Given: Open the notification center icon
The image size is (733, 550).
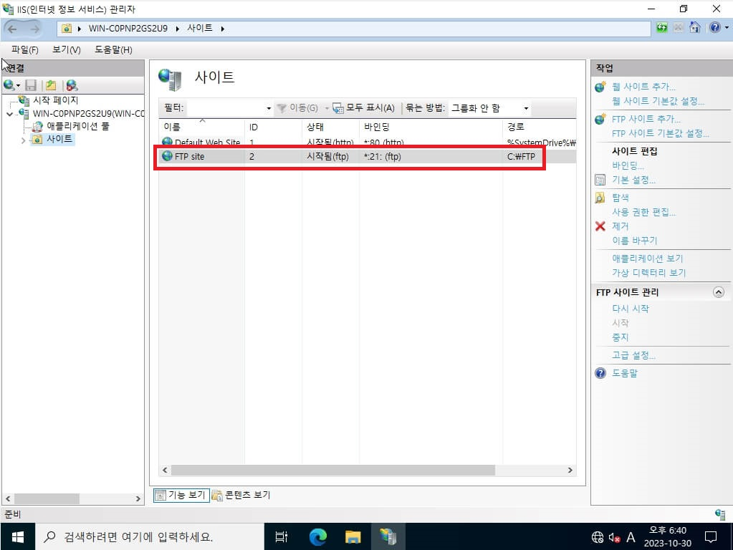Looking at the screenshot, I should pos(711,537).
